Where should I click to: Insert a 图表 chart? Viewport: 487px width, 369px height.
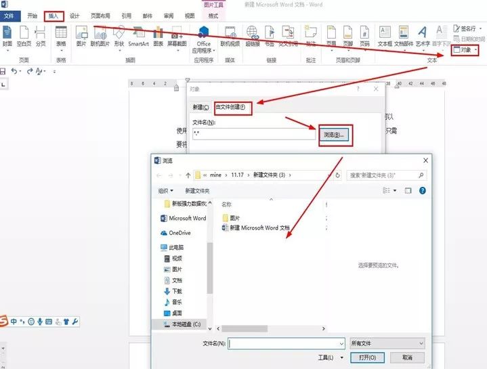tap(158, 37)
